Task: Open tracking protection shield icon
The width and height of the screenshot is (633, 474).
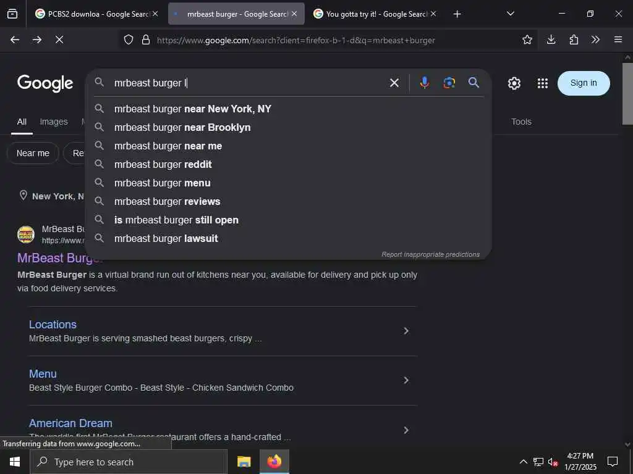Action: coord(129,39)
